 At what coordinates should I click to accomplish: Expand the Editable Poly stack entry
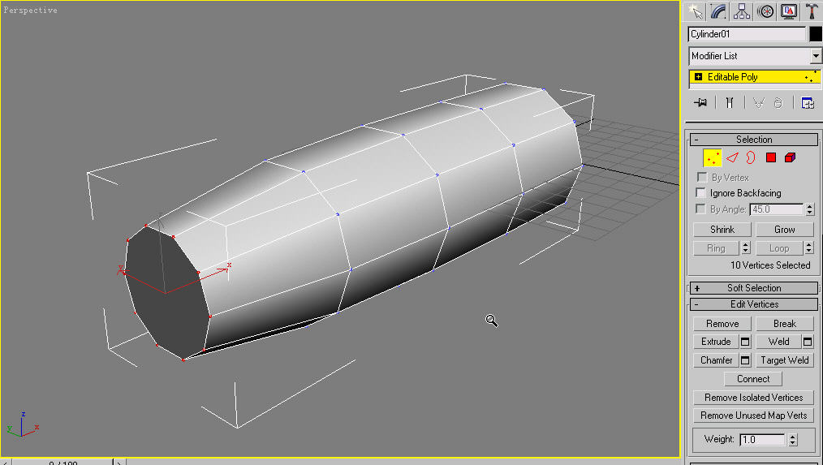click(698, 77)
